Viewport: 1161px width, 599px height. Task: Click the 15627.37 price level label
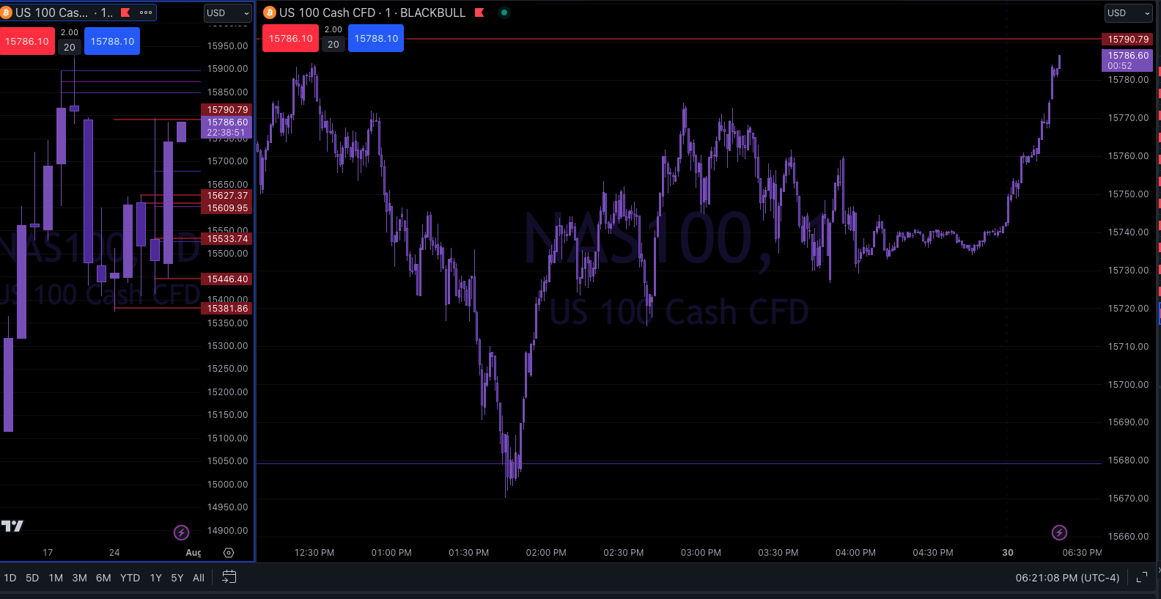click(x=226, y=196)
